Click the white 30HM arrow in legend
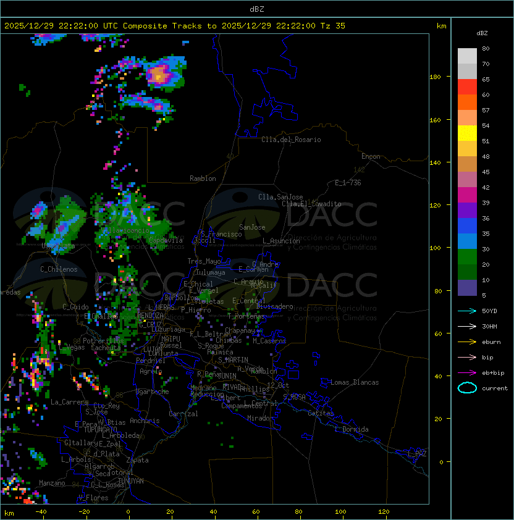Image resolution: width=514 pixels, height=520 pixels. (x=467, y=326)
